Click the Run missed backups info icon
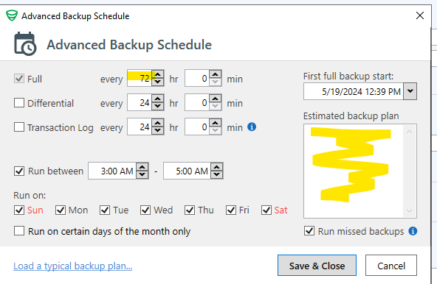437x284 pixels. click(413, 230)
